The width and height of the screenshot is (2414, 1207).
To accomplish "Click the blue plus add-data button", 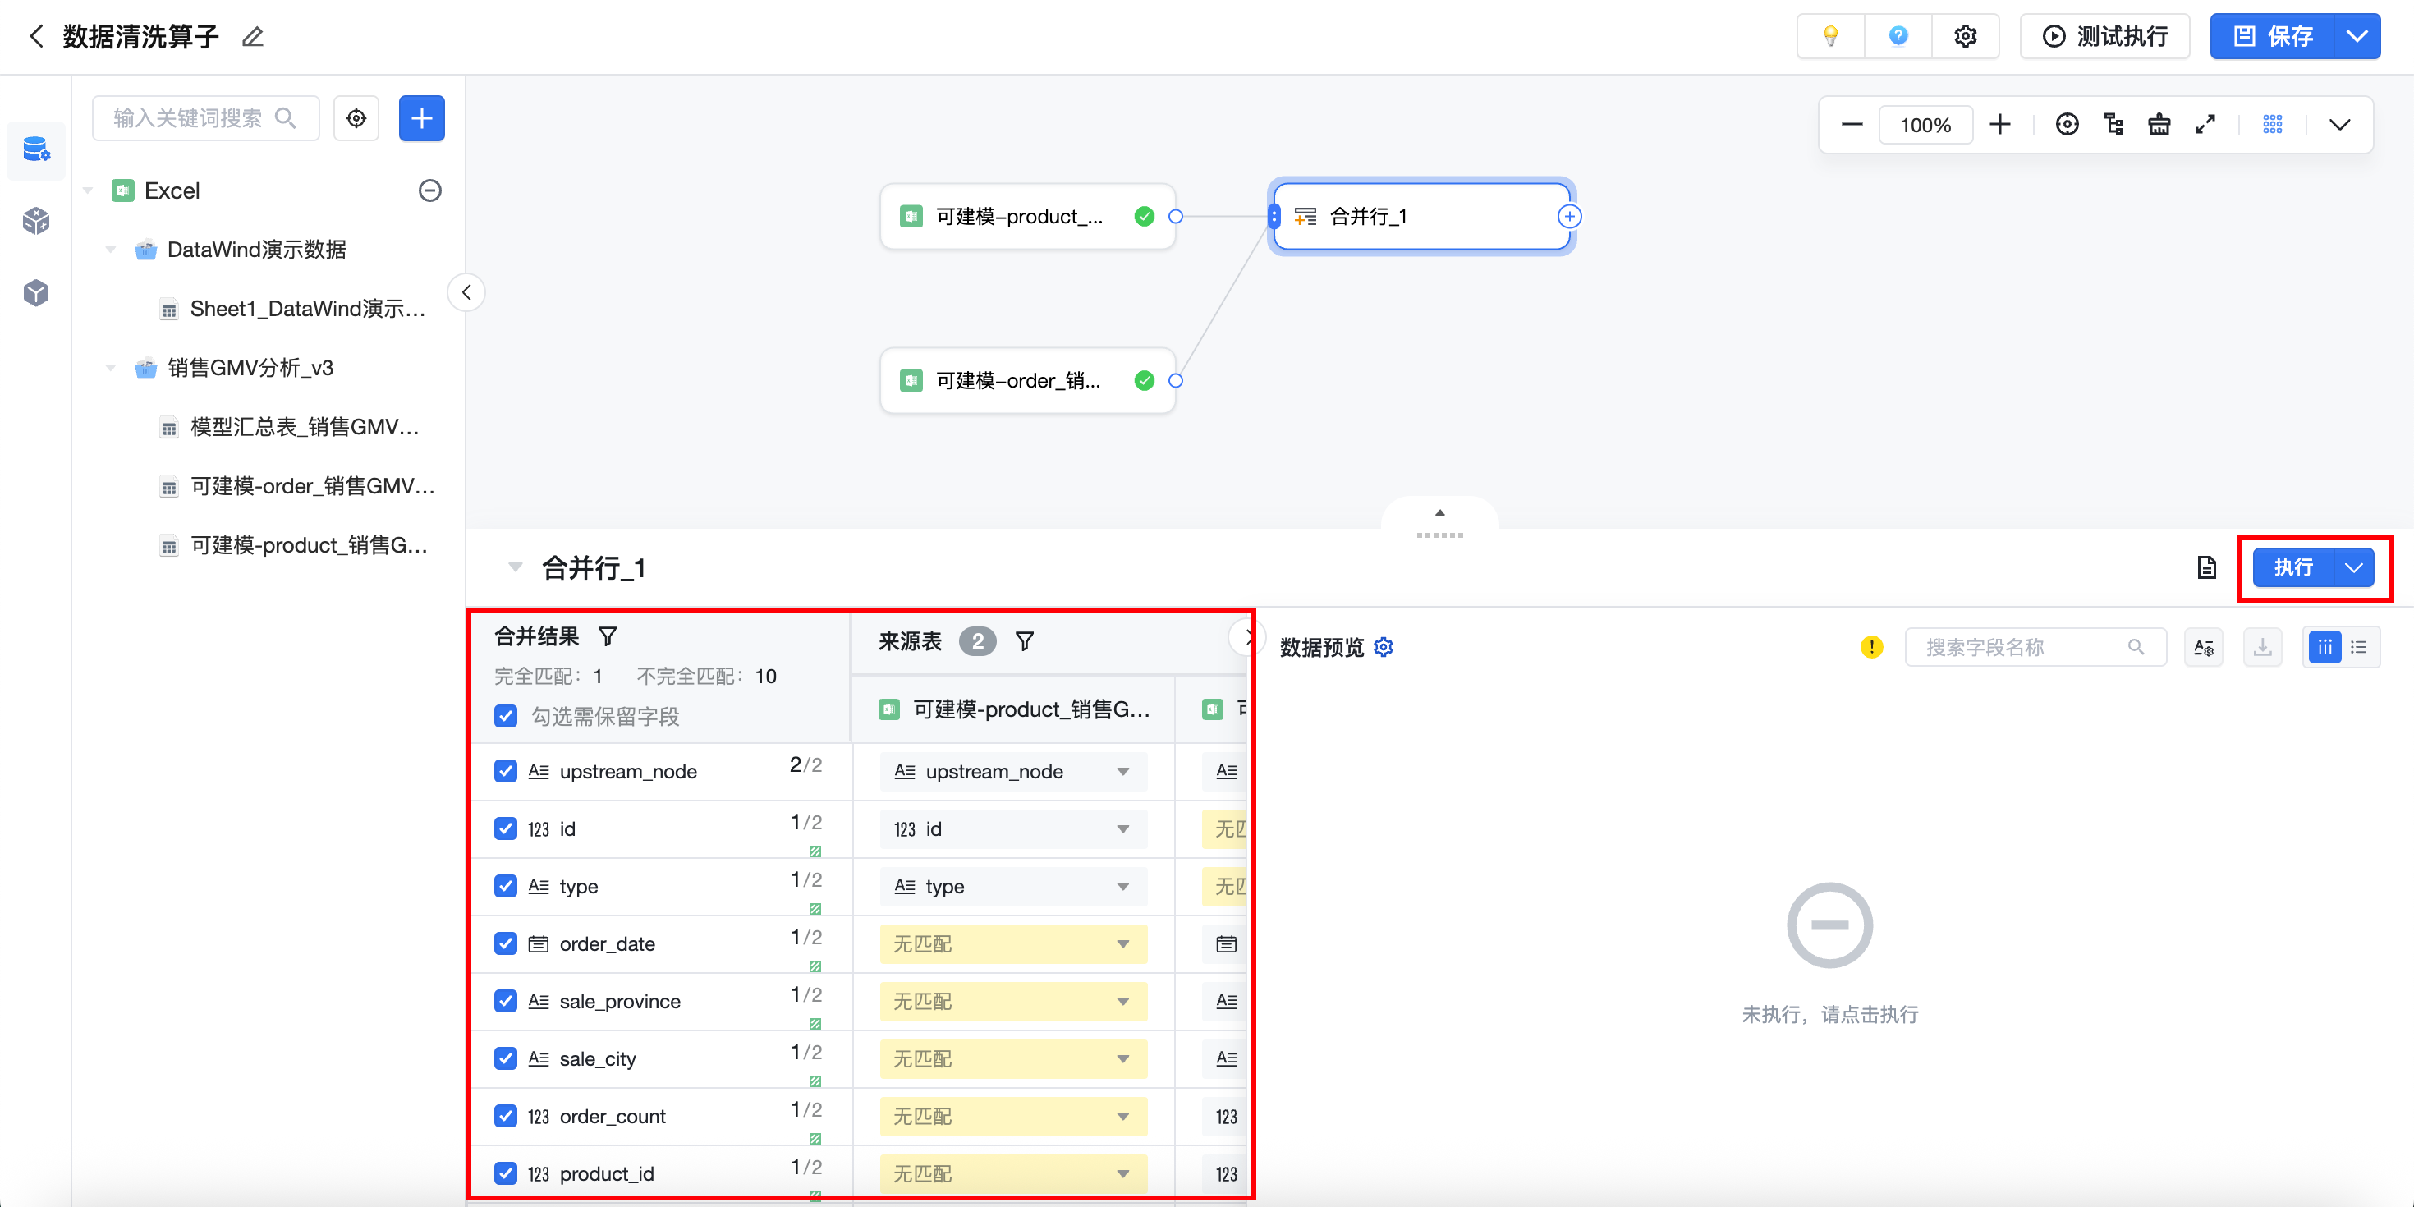I will (x=422, y=118).
